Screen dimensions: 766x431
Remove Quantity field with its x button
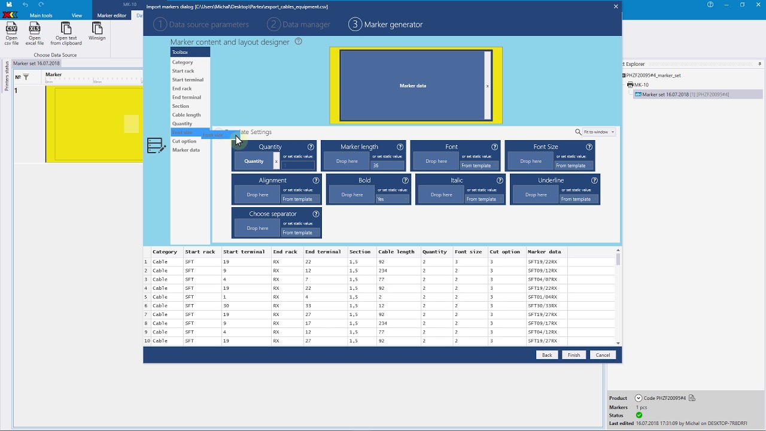pyautogui.click(x=276, y=161)
